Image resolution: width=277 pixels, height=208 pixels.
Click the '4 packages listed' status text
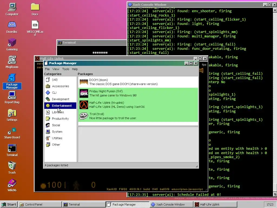[x=56, y=165]
